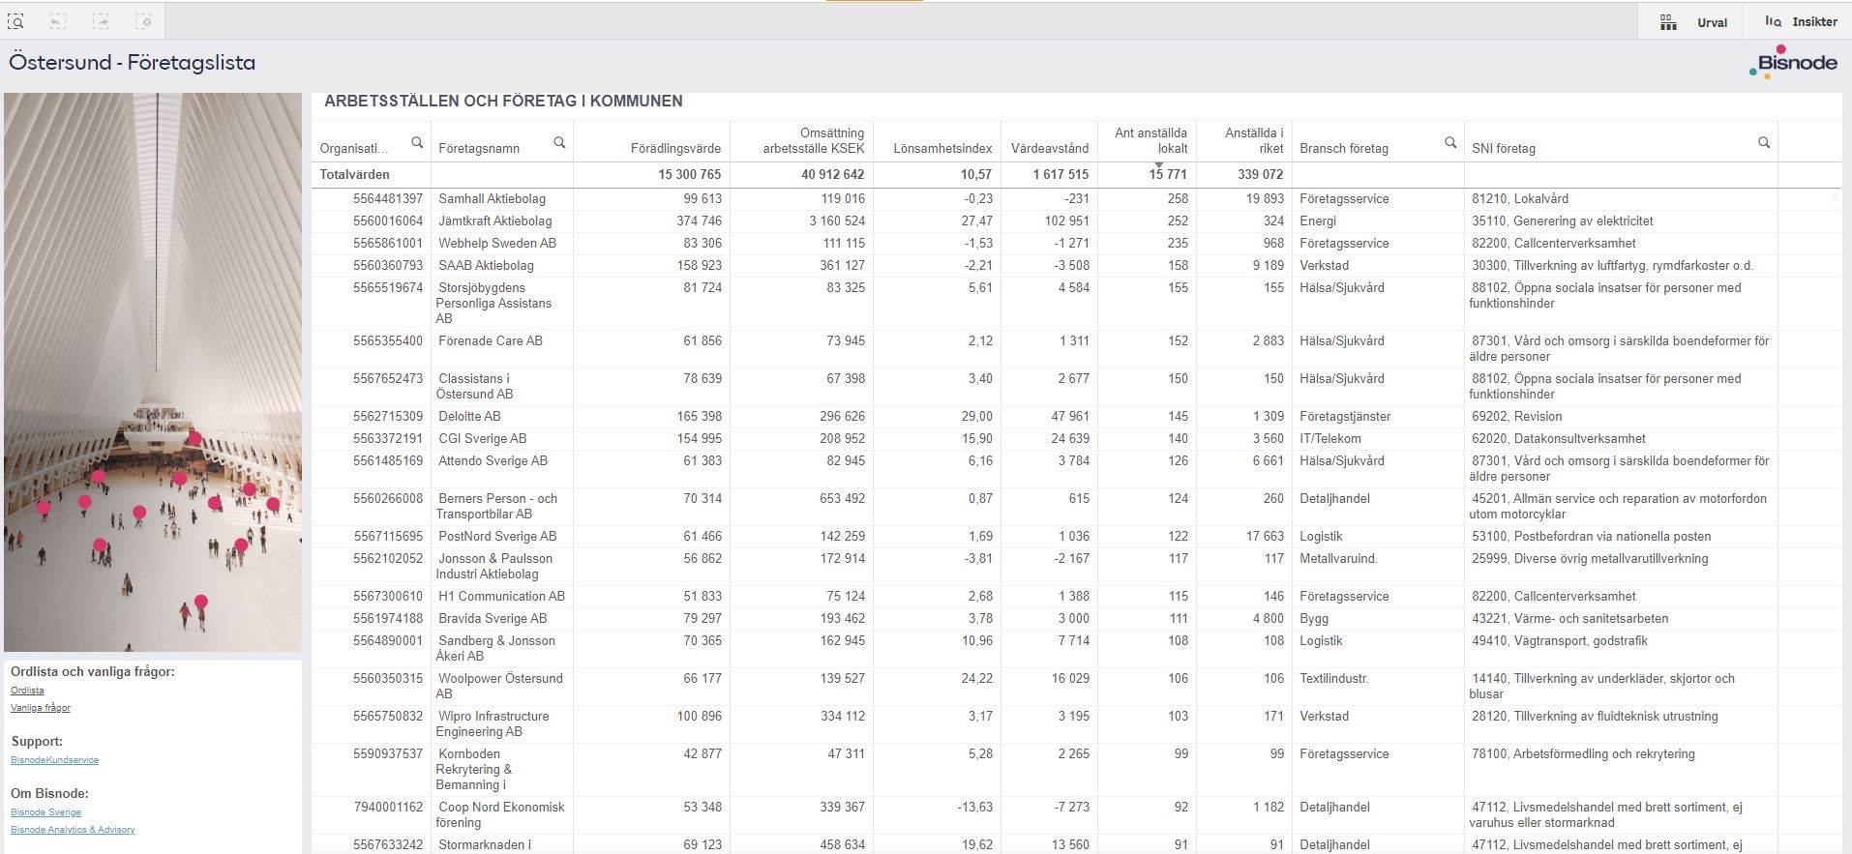This screenshot has width=1852, height=854.
Task: Click organisation number 7940001162
Action: pyautogui.click(x=388, y=807)
